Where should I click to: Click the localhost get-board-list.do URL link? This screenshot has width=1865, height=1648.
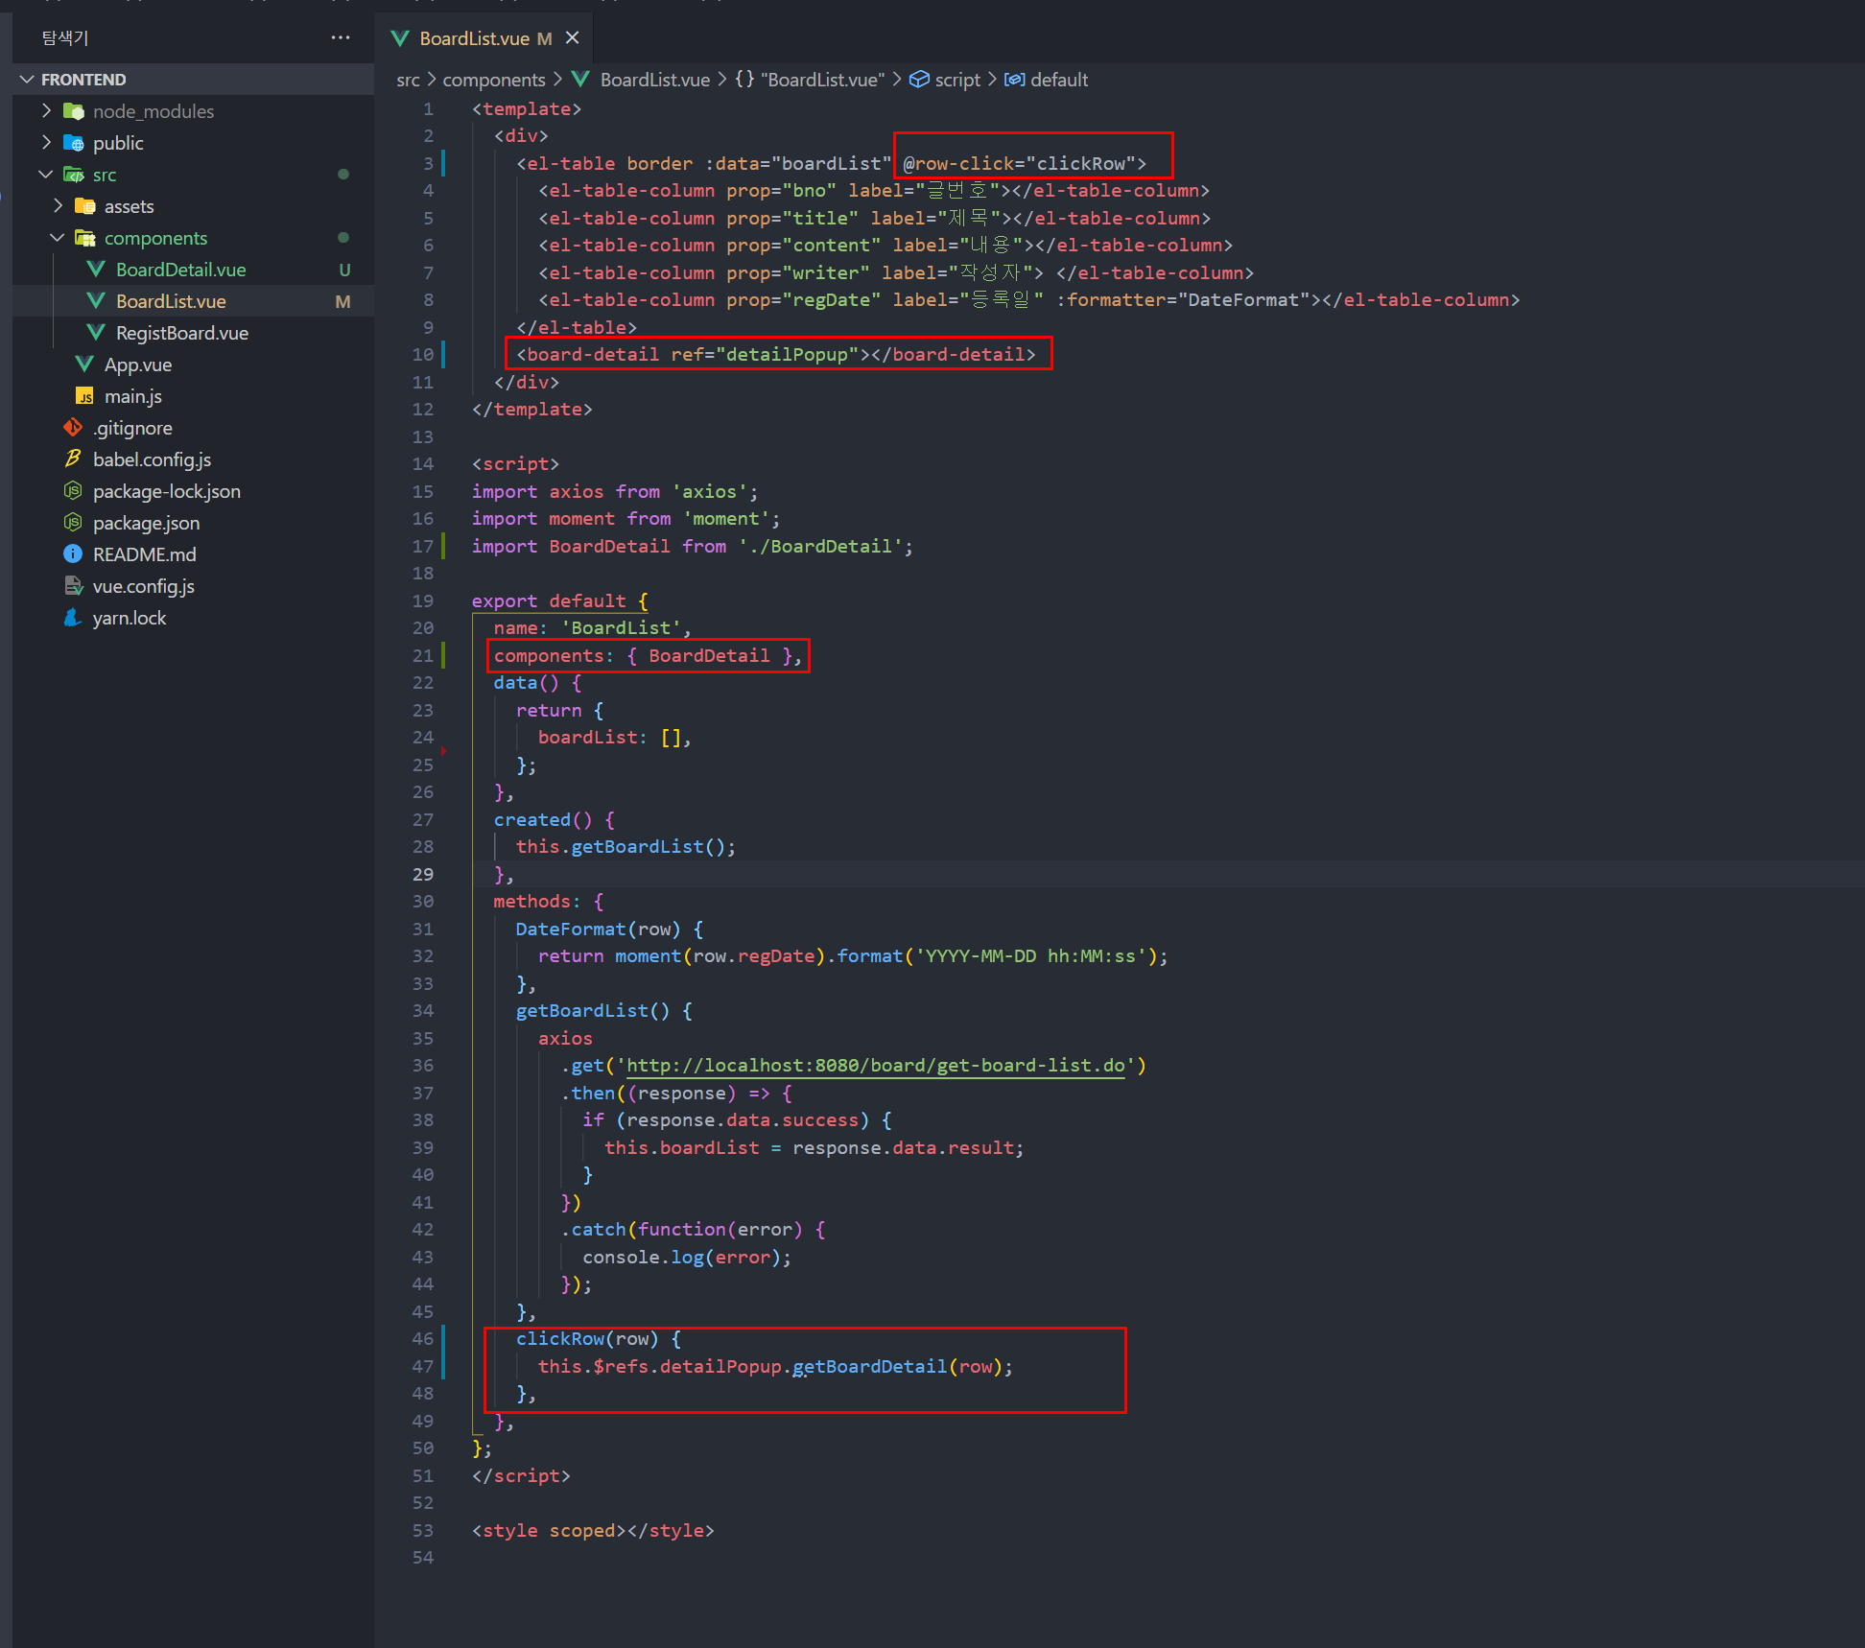tap(875, 1066)
